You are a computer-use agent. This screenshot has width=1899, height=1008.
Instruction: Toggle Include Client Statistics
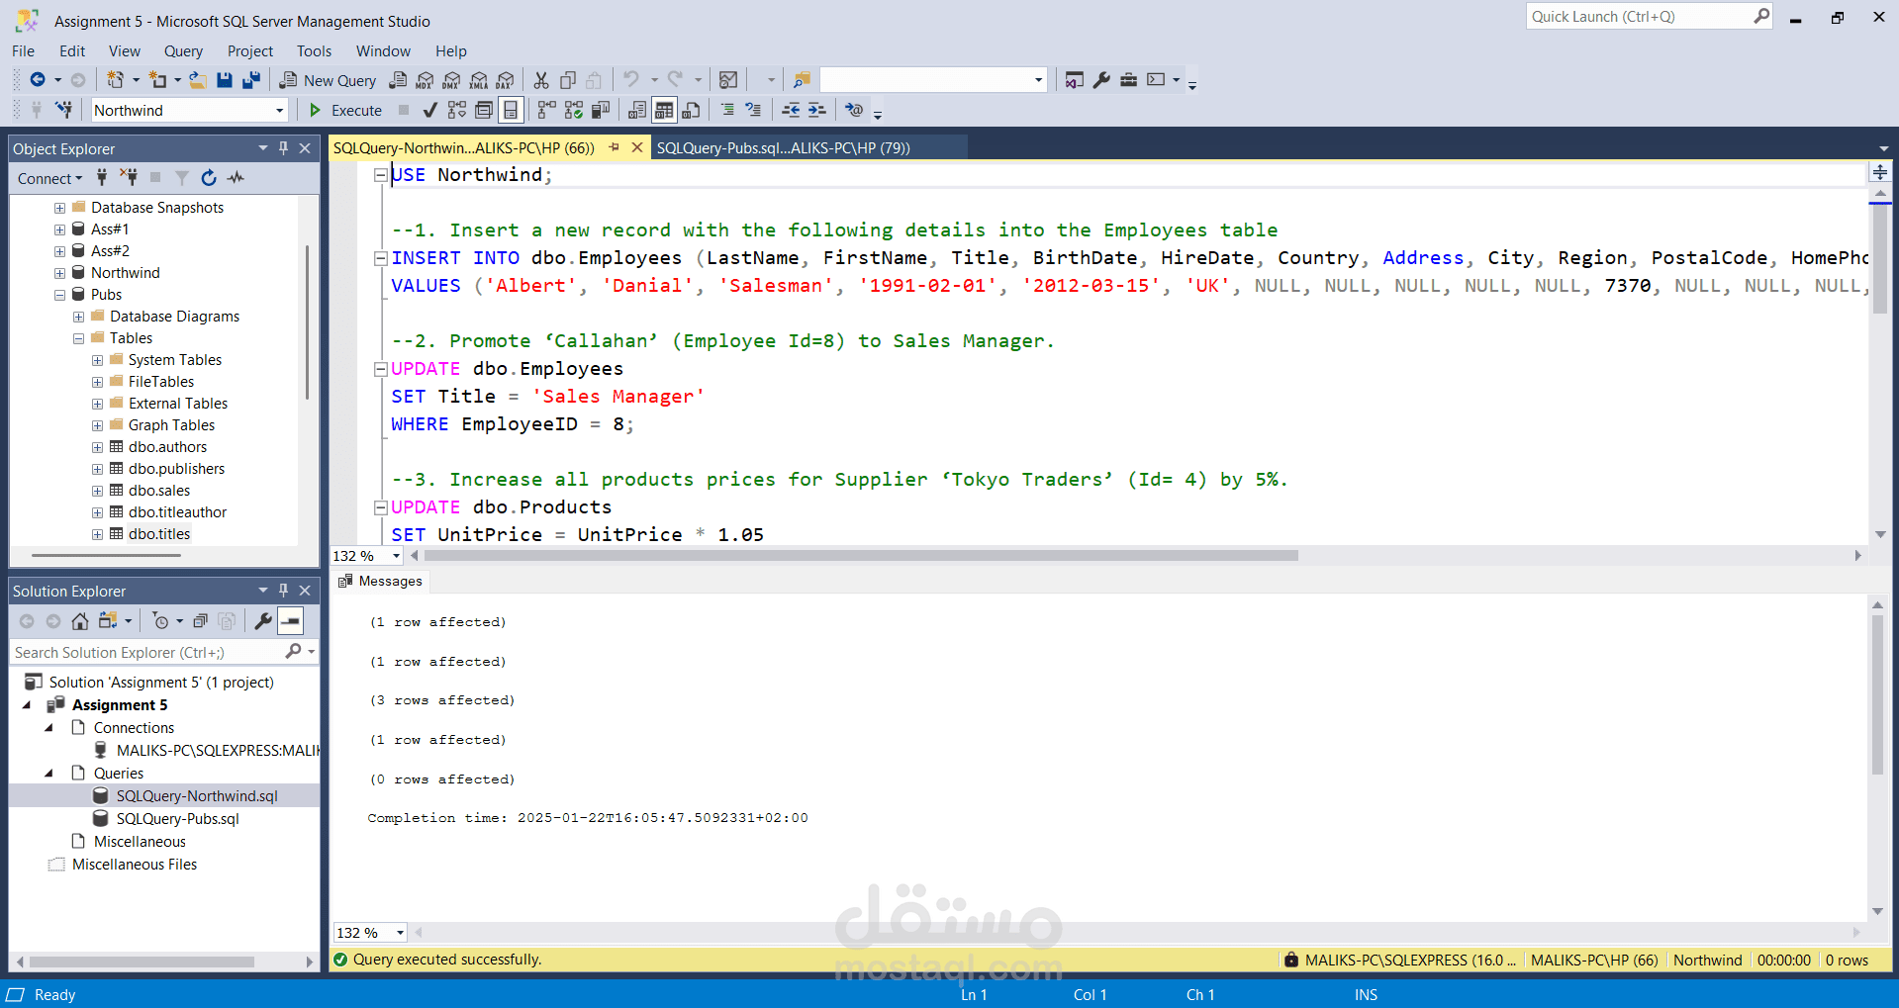[601, 110]
